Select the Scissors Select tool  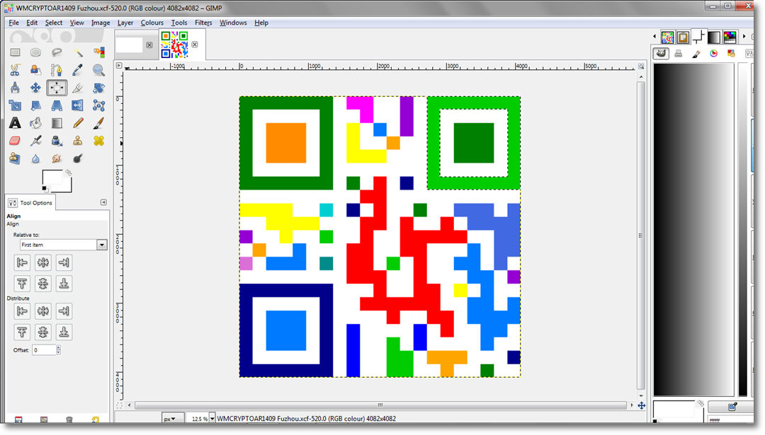coord(15,70)
